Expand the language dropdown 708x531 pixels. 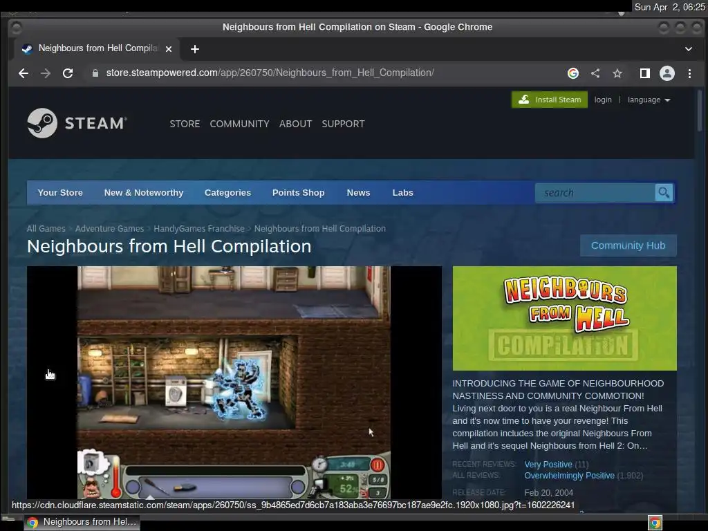click(x=649, y=100)
